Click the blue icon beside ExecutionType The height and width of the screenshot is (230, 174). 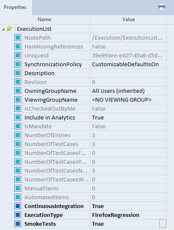click(x=18, y=215)
